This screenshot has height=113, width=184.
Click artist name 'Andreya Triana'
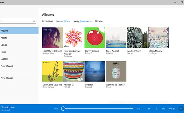(48, 53)
